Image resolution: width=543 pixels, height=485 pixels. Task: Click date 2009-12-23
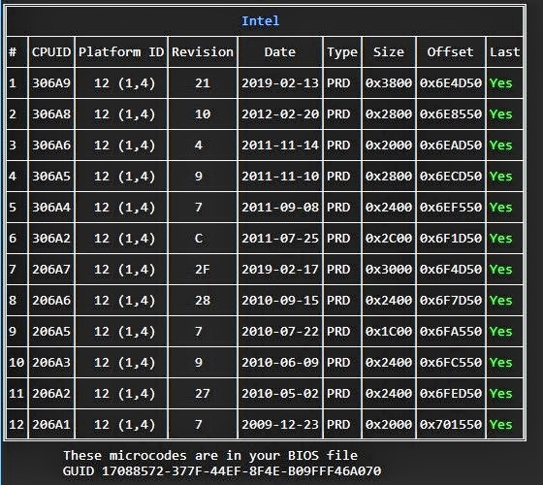click(x=280, y=425)
